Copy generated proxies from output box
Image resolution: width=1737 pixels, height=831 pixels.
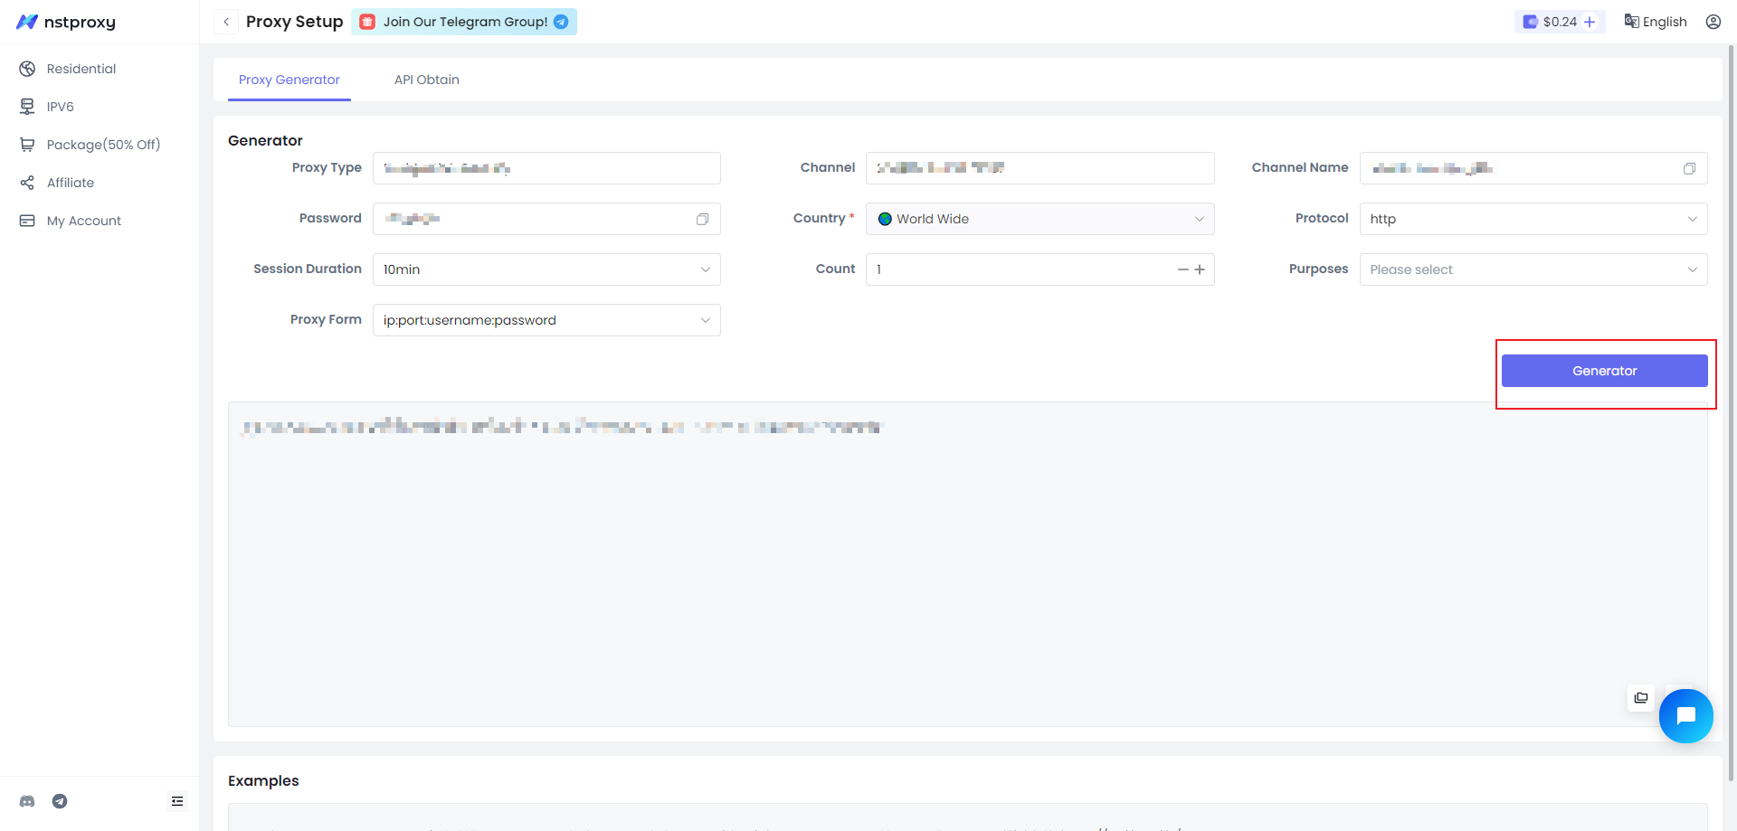coord(1641,698)
